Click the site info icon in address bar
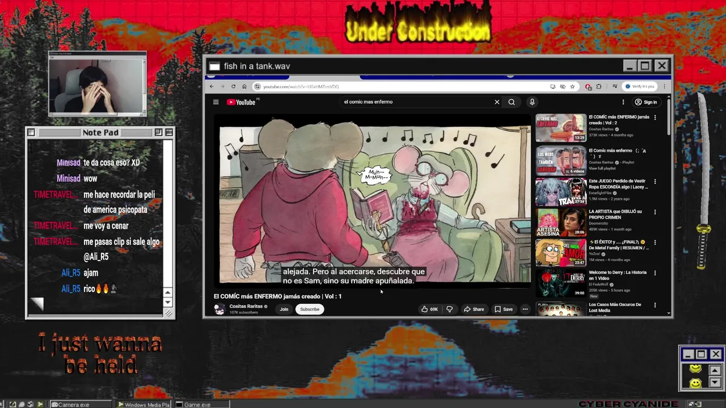The image size is (726, 408). point(258,87)
